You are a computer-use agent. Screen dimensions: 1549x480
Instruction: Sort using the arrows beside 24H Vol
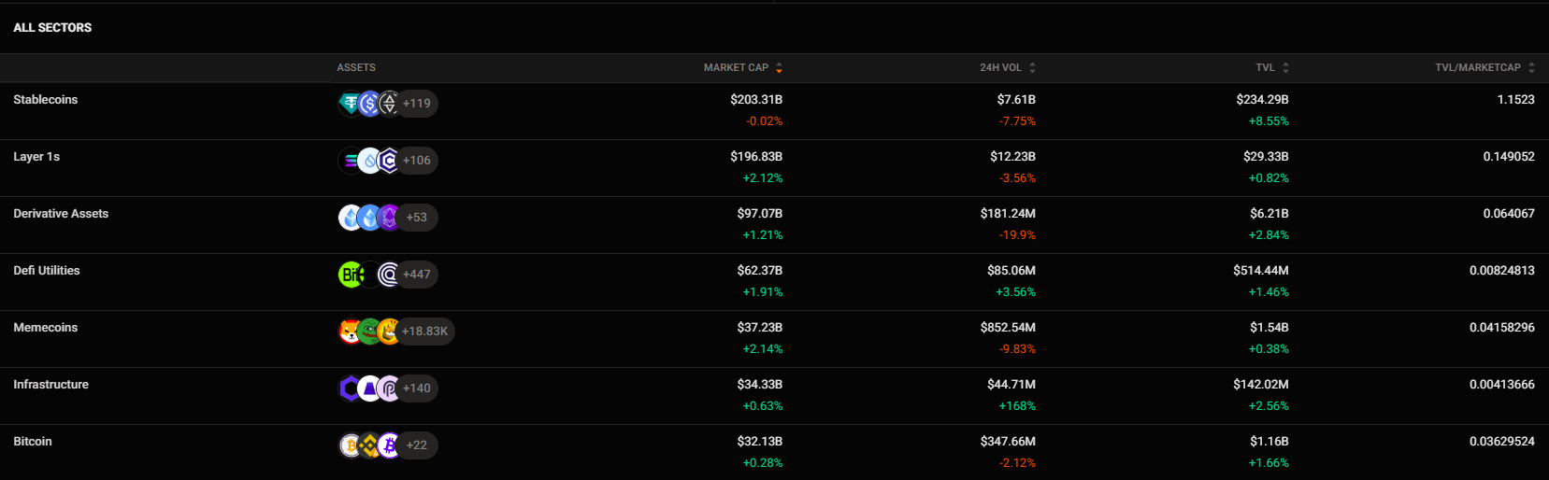(x=1032, y=68)
